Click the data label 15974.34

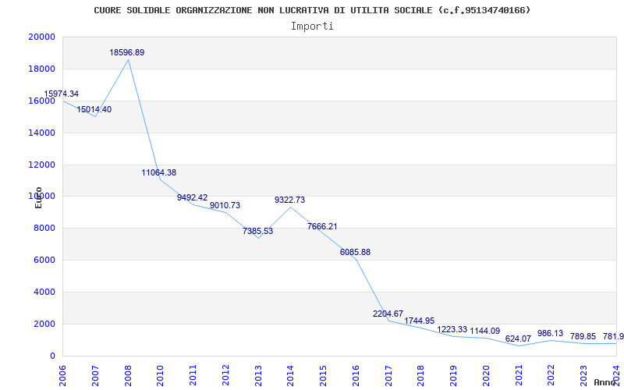tap(62, 94)
